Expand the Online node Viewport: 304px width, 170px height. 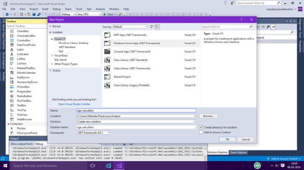[x=50, y=70]
